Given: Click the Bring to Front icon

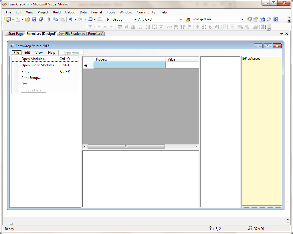Looking at the screenshot, I should pyautogui.click(x=240, y=27).
